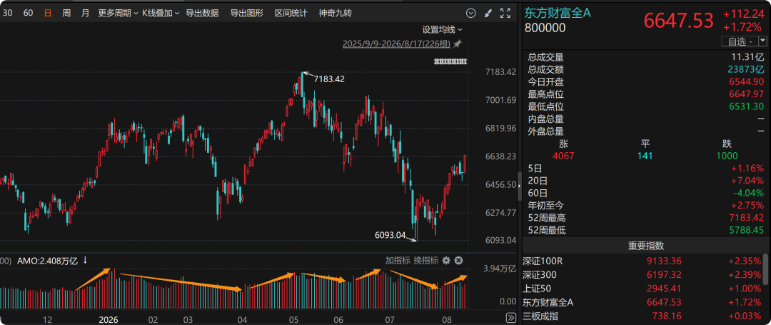Click the 跌 count 1000
The width and height of the screenshot is (771, 325).
(727, 156)
